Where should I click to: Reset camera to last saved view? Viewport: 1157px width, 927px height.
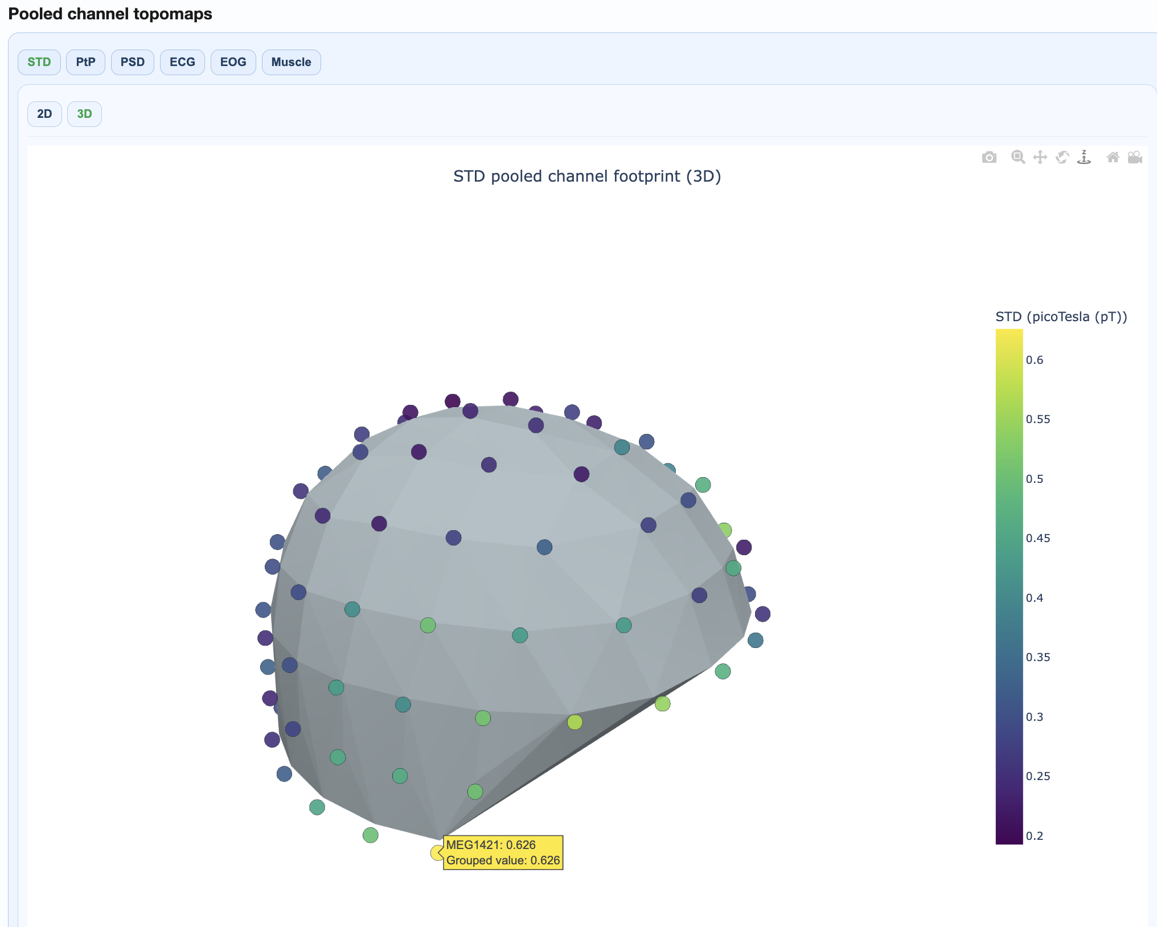click(1135, 157)
